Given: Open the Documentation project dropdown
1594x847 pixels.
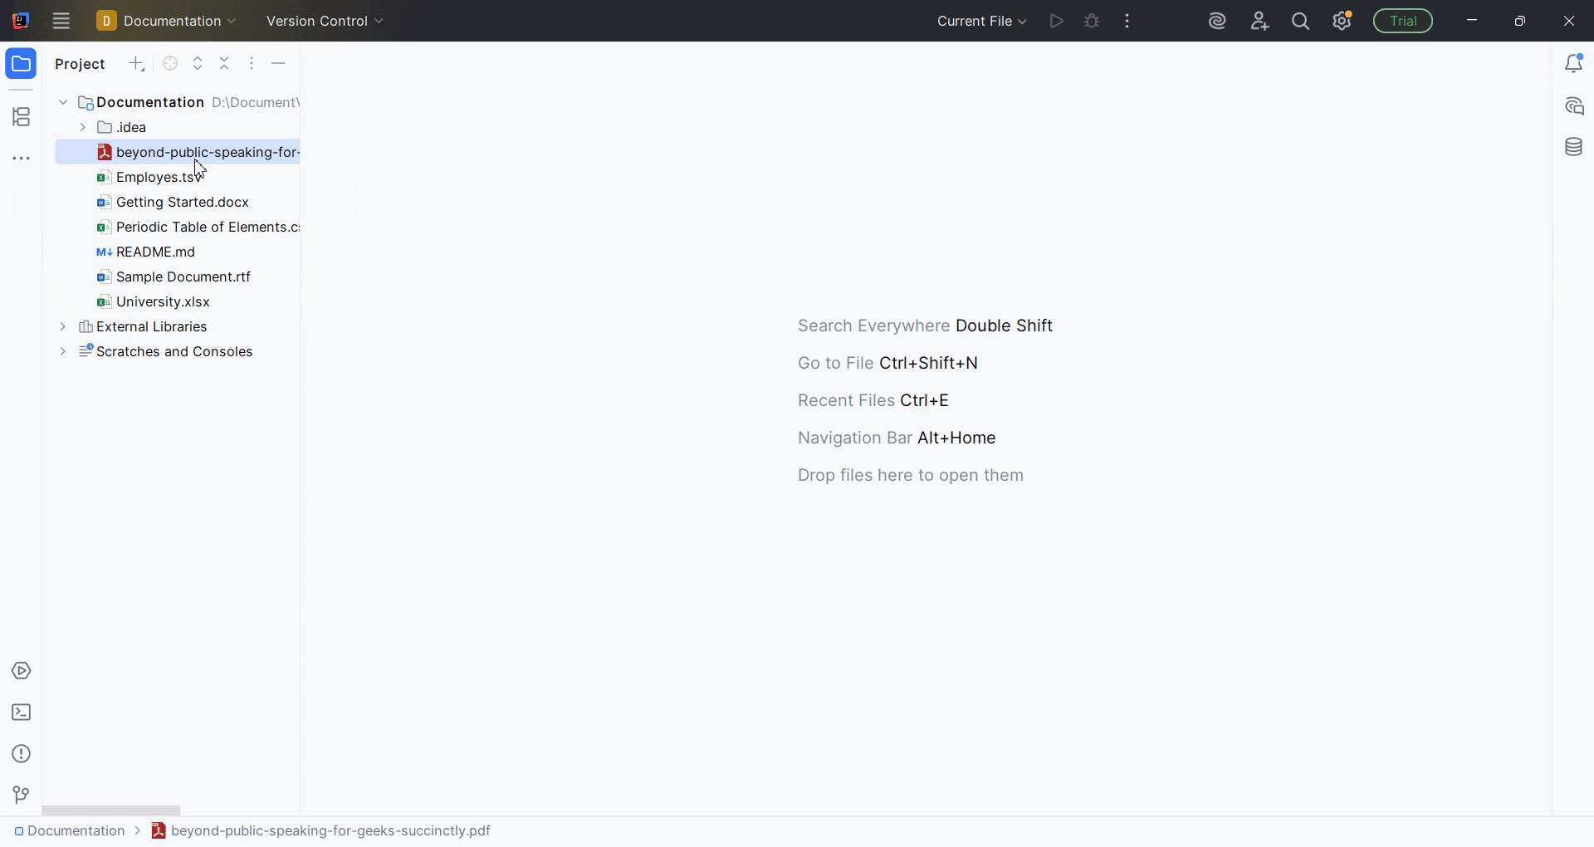Looking at the screenshot, I should pyautogui.click(x=167, y=22).
